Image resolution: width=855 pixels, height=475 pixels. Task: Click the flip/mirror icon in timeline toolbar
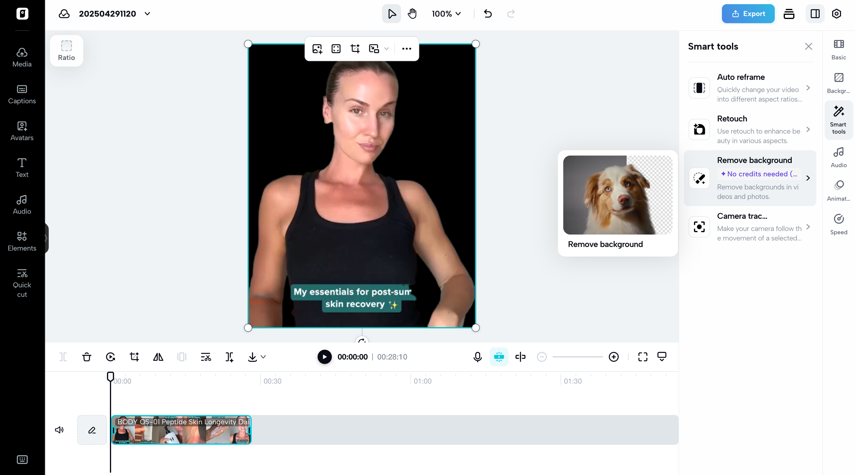click(158, 357)
